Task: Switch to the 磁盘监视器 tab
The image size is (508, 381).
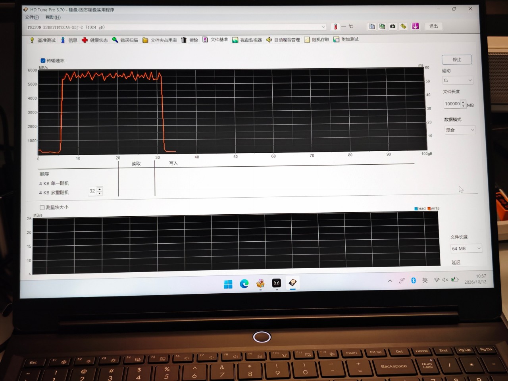Action: (x=247, y=40)
